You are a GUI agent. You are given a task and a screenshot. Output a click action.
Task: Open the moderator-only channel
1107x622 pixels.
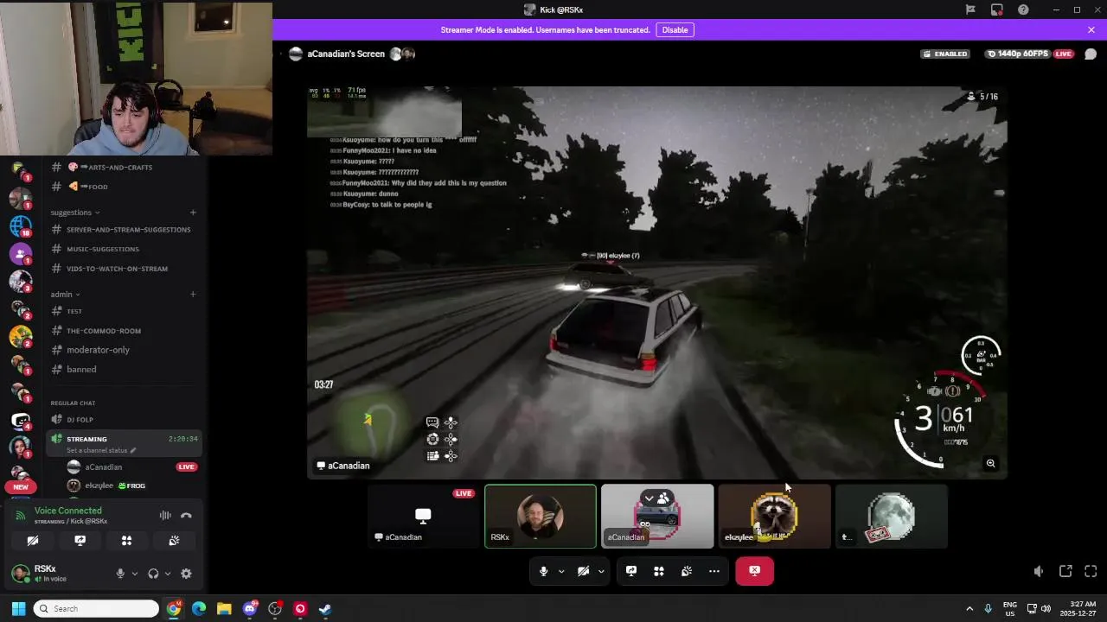point(123,350)
